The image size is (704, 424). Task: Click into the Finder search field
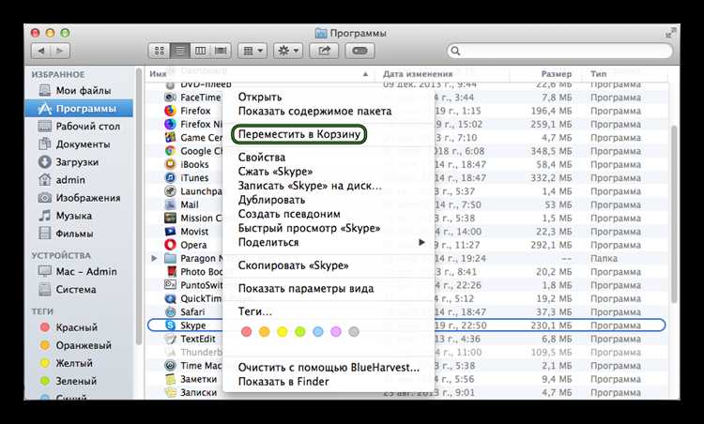coord(559,51)
